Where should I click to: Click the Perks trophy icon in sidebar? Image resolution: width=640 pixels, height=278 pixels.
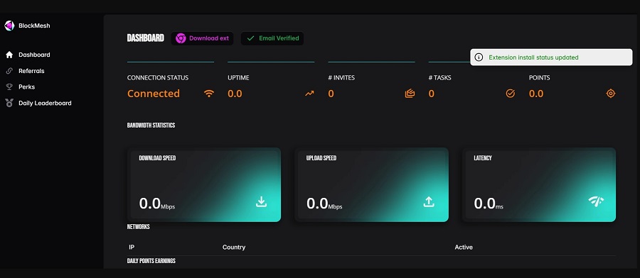(9, 87)
